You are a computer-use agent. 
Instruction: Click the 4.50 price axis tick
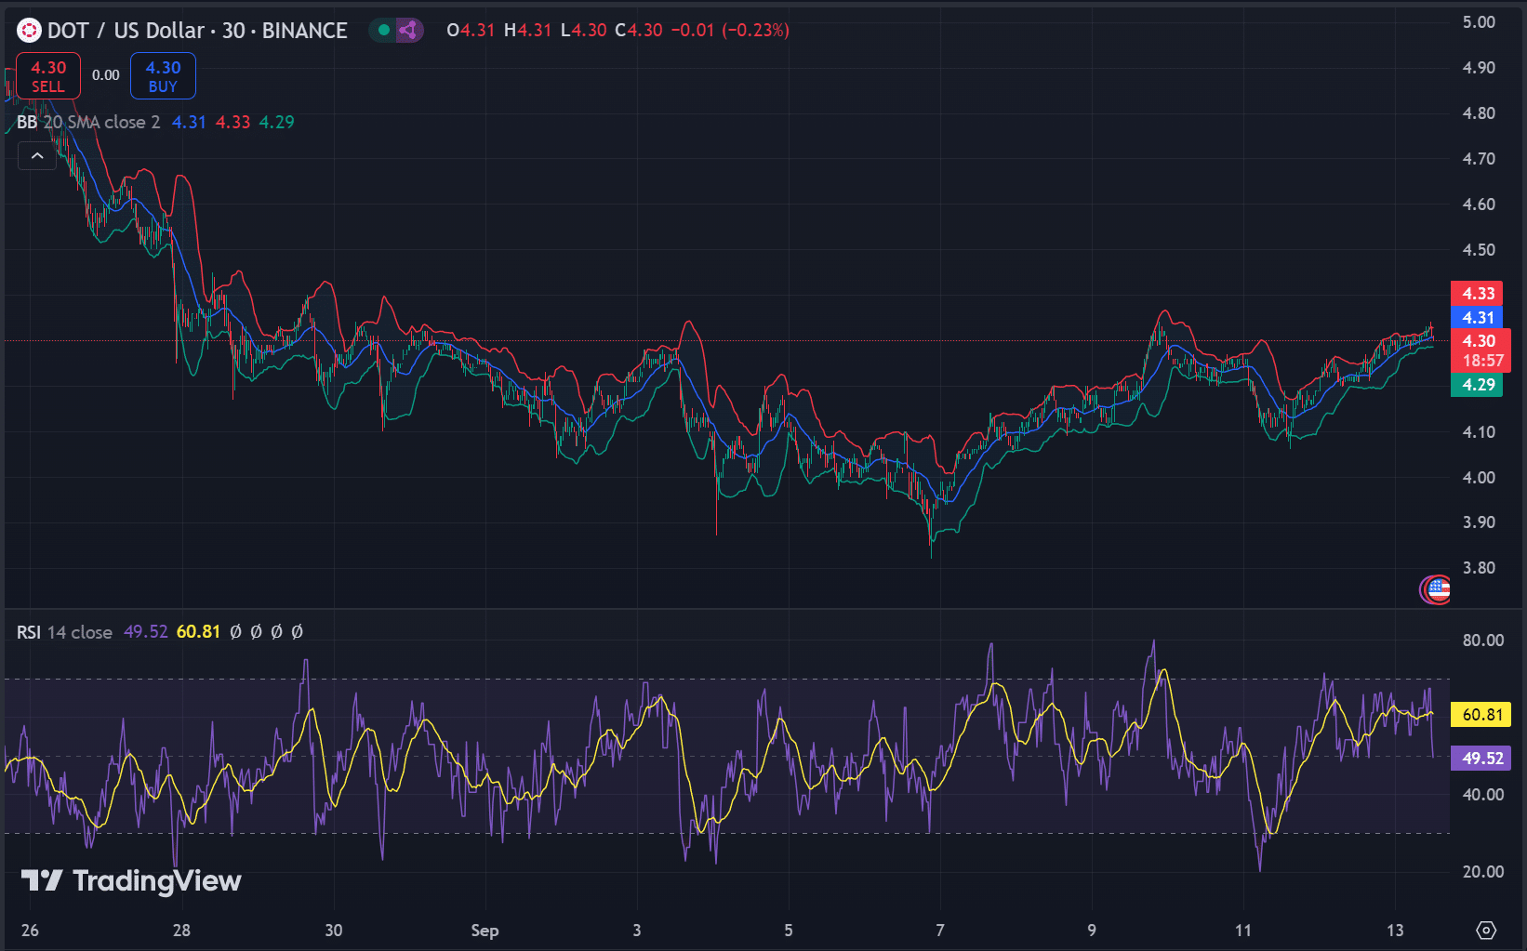[1479, 250]
